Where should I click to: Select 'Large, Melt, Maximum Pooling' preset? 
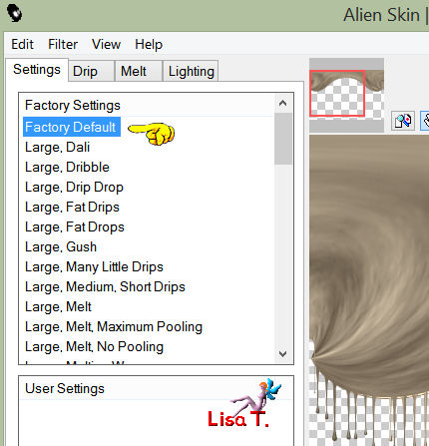pos(114,326)
